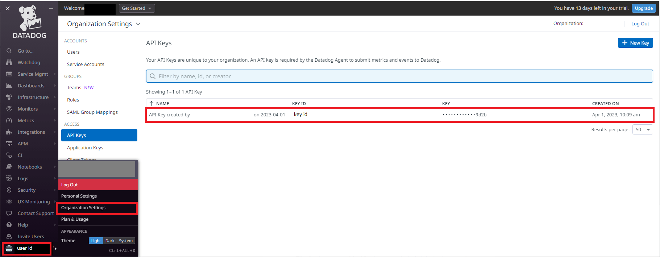Collapse the sidebar using the minus icon
This screenshot has width=660, height=257.
51,8
